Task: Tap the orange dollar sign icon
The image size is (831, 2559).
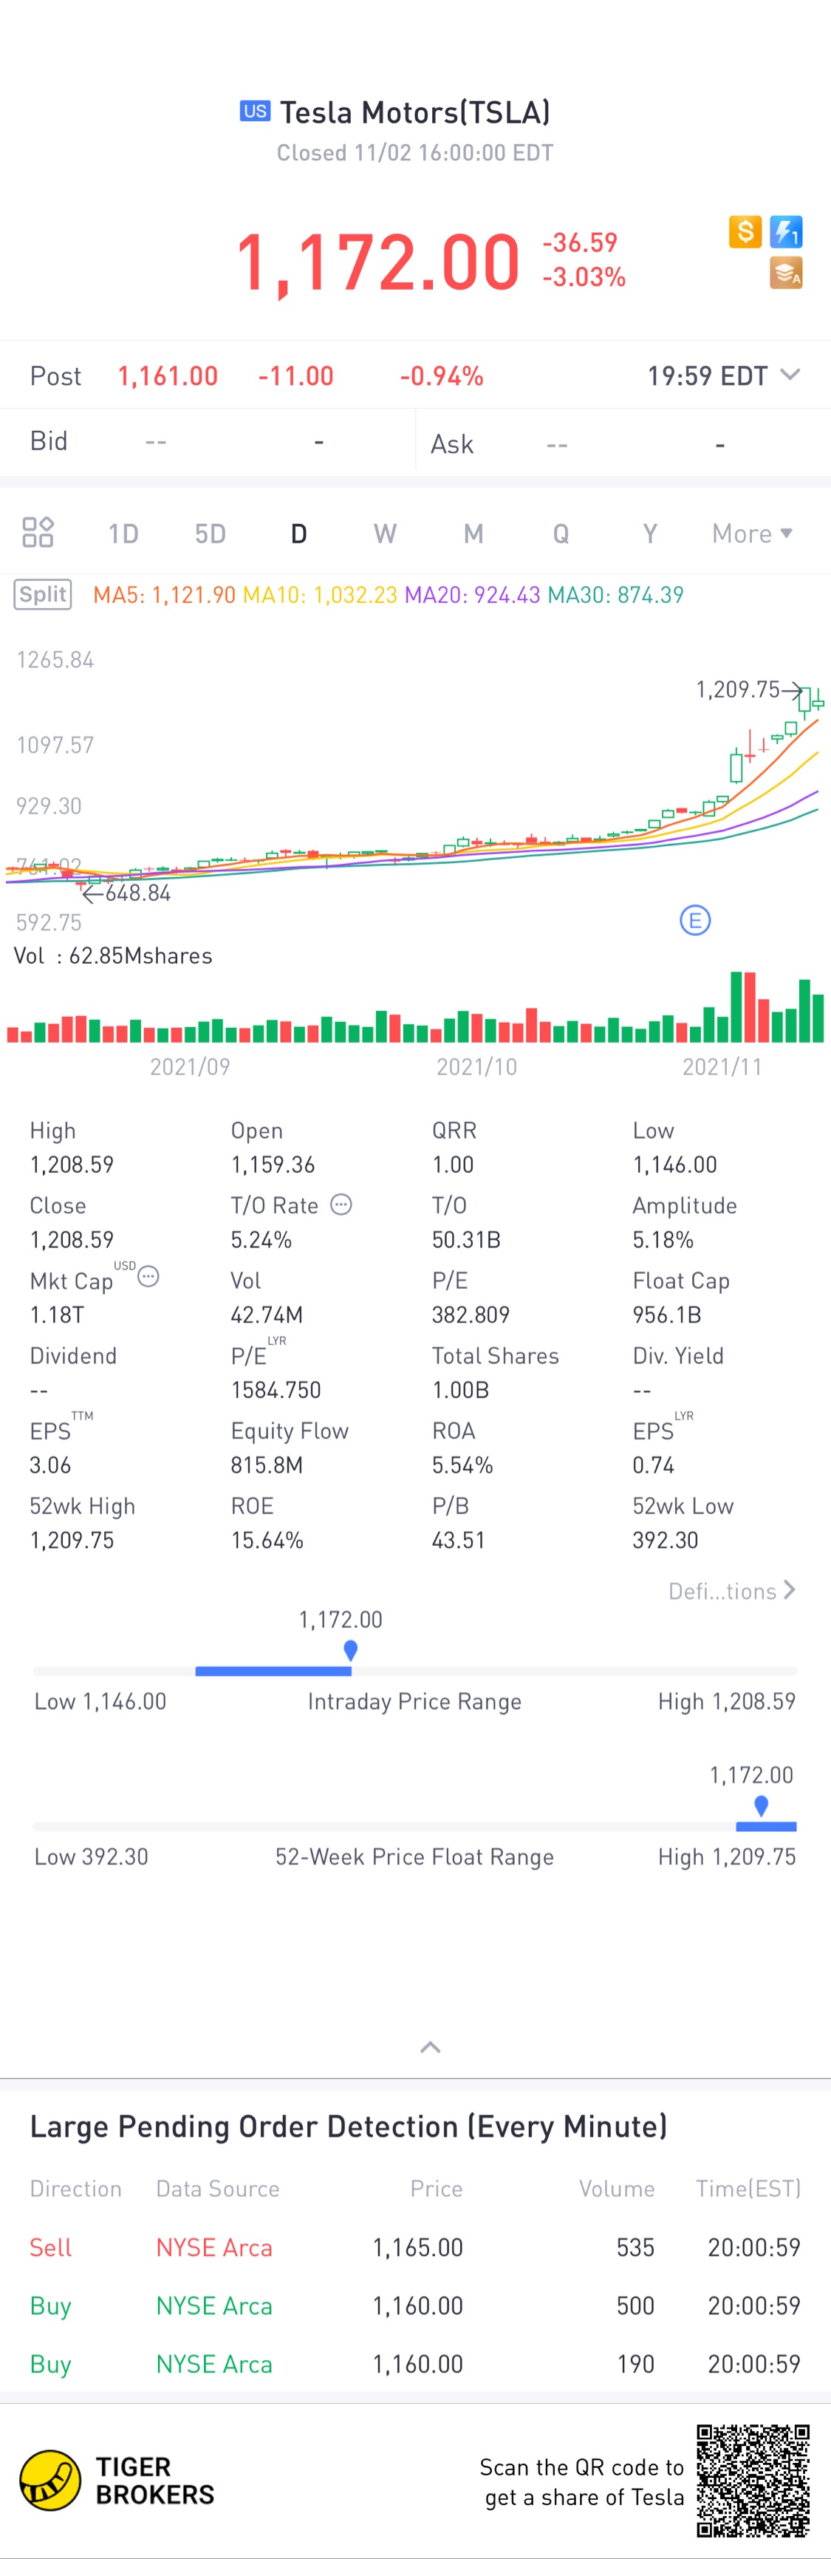Action: (745, 231)
